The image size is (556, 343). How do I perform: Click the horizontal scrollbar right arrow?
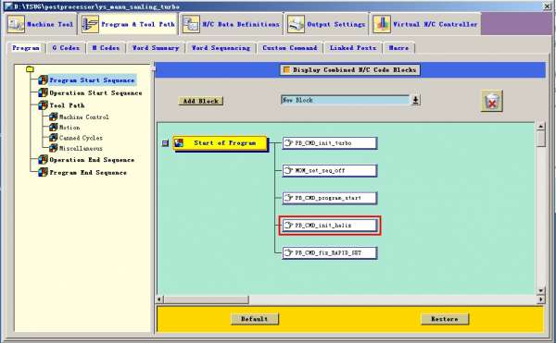pos(541,300)
